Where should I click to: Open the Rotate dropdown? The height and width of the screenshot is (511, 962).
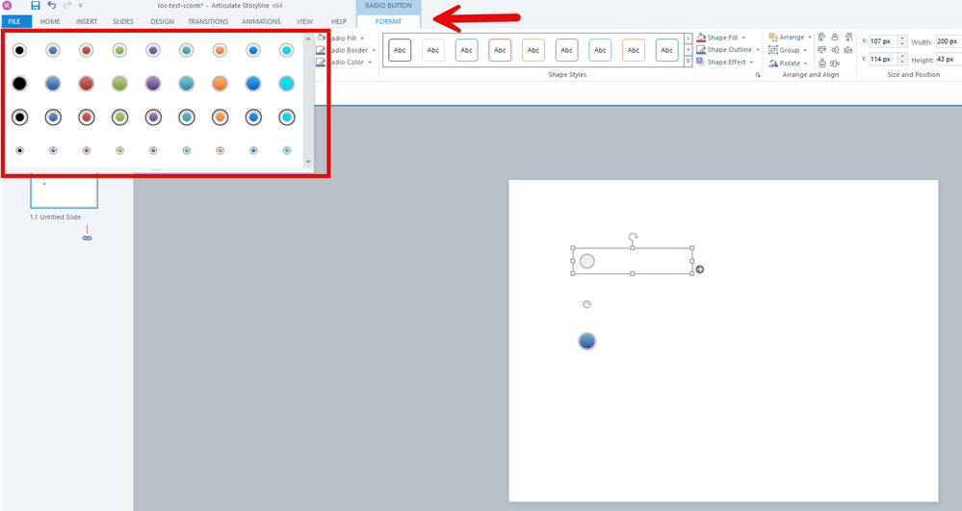click(789, 64)
